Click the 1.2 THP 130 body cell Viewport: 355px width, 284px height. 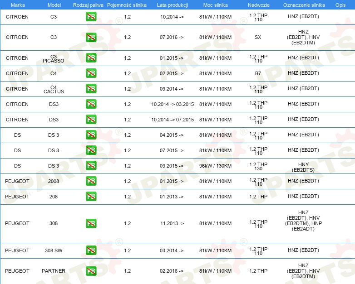click(258, 167)
